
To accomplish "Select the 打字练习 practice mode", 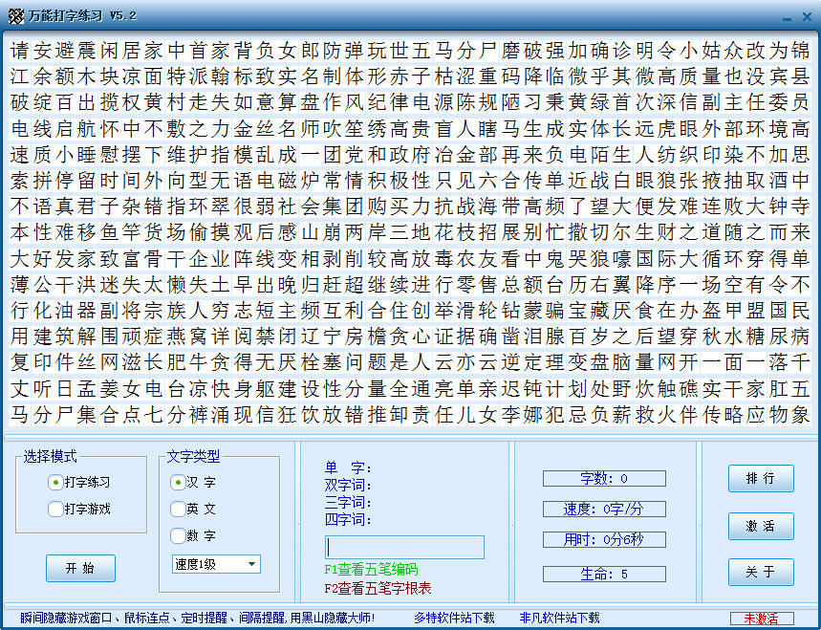I will click(x=56, y=482).
